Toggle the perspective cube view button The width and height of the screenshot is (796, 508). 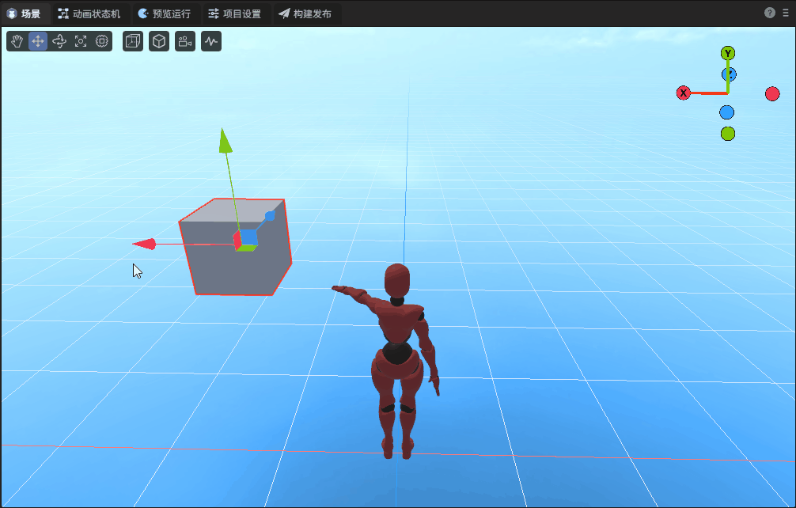159,41
